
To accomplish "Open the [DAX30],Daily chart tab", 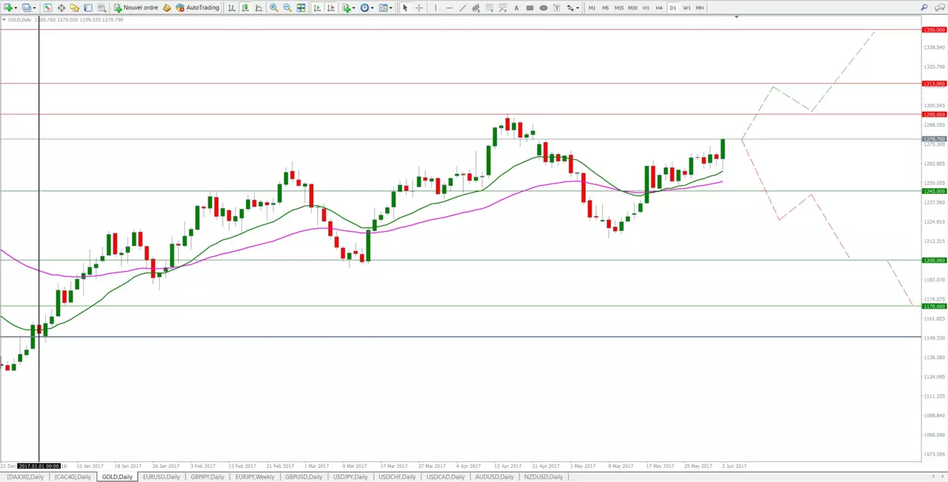I will [26, 477].
